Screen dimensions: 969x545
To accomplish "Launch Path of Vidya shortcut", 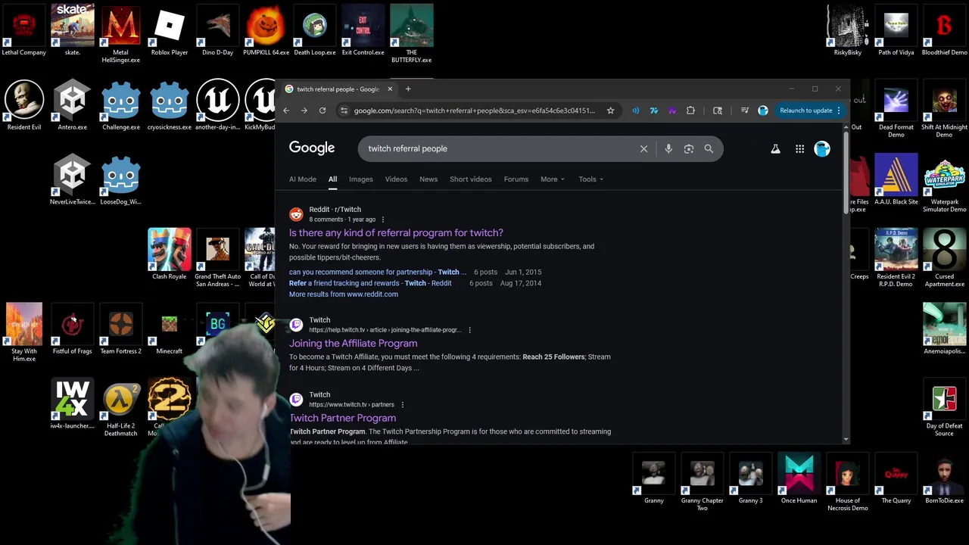I will 896,30.
